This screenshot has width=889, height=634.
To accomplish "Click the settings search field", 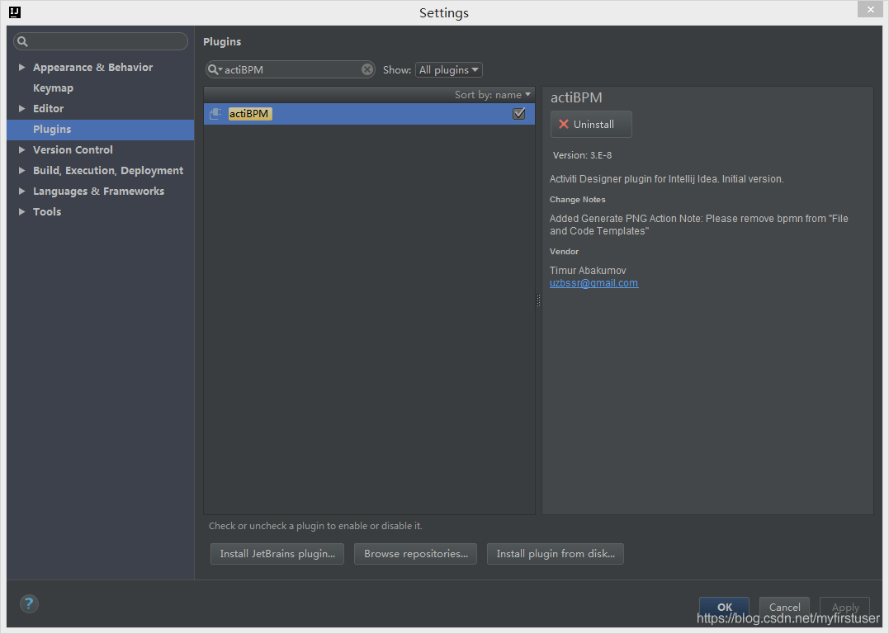I will point(101,41).
